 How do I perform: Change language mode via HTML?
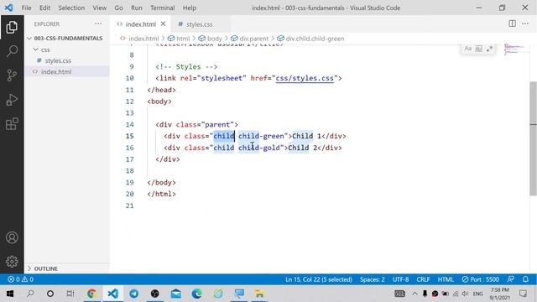pos(446,279)
